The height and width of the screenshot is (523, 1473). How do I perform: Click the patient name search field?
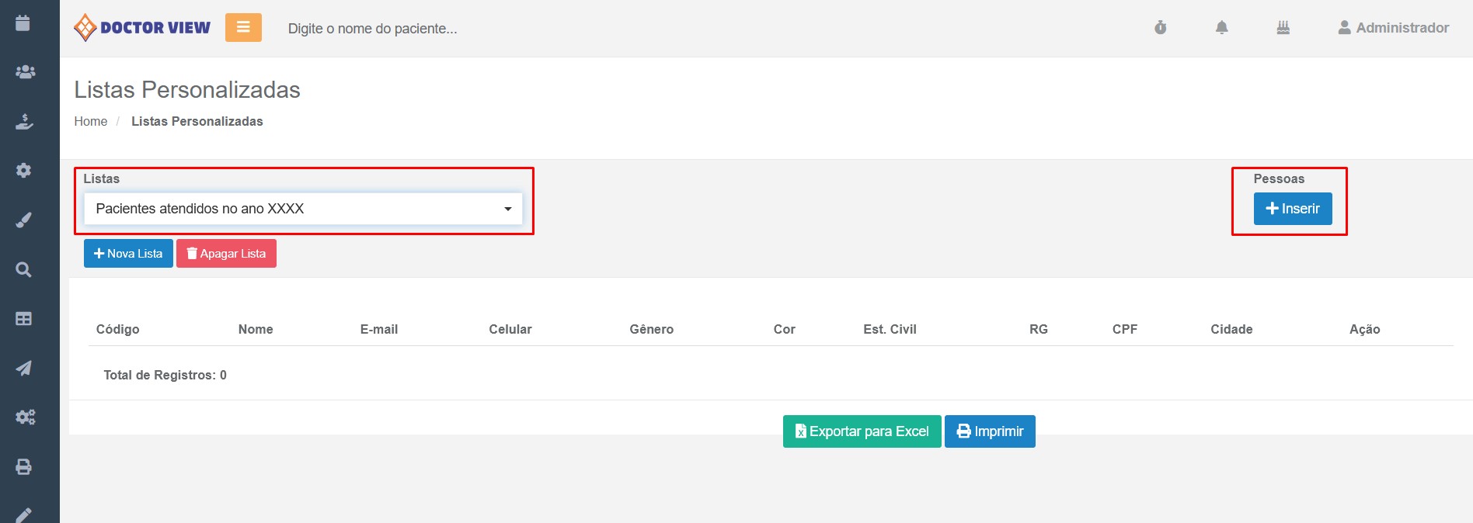pyautogui.click(x=372, y=29)
